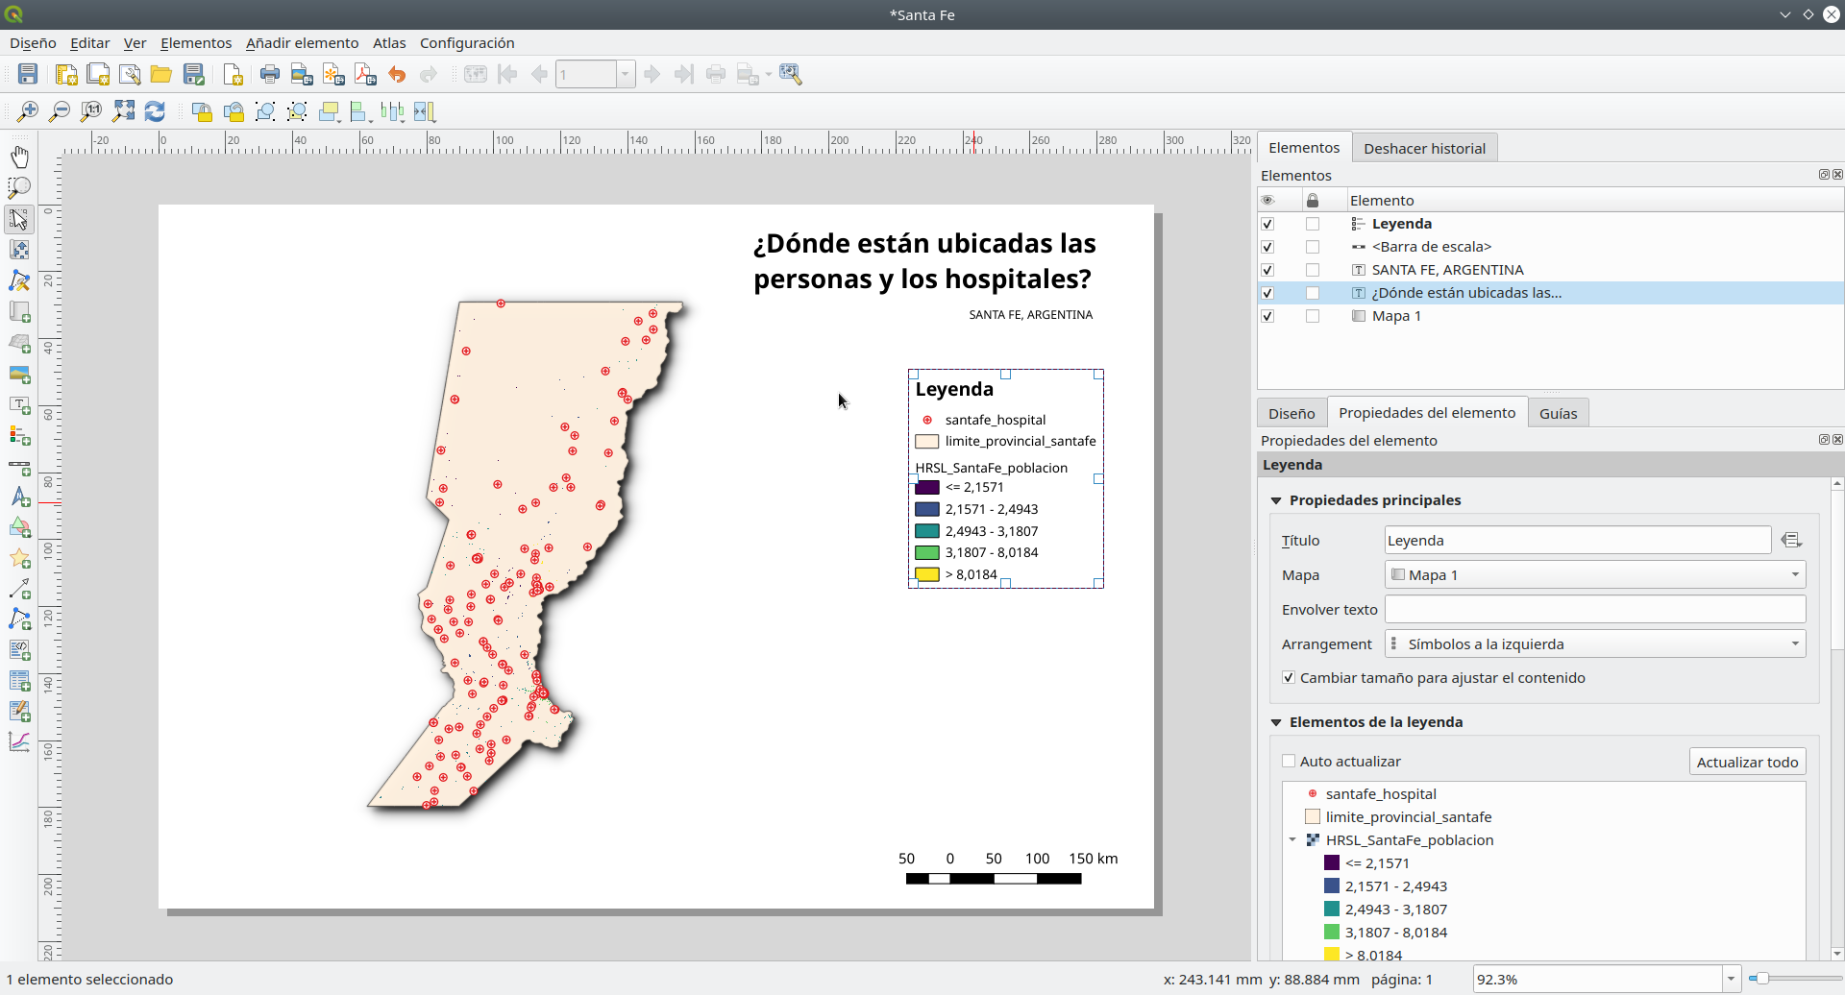
Task: Unlock all items
Action: 234,111
